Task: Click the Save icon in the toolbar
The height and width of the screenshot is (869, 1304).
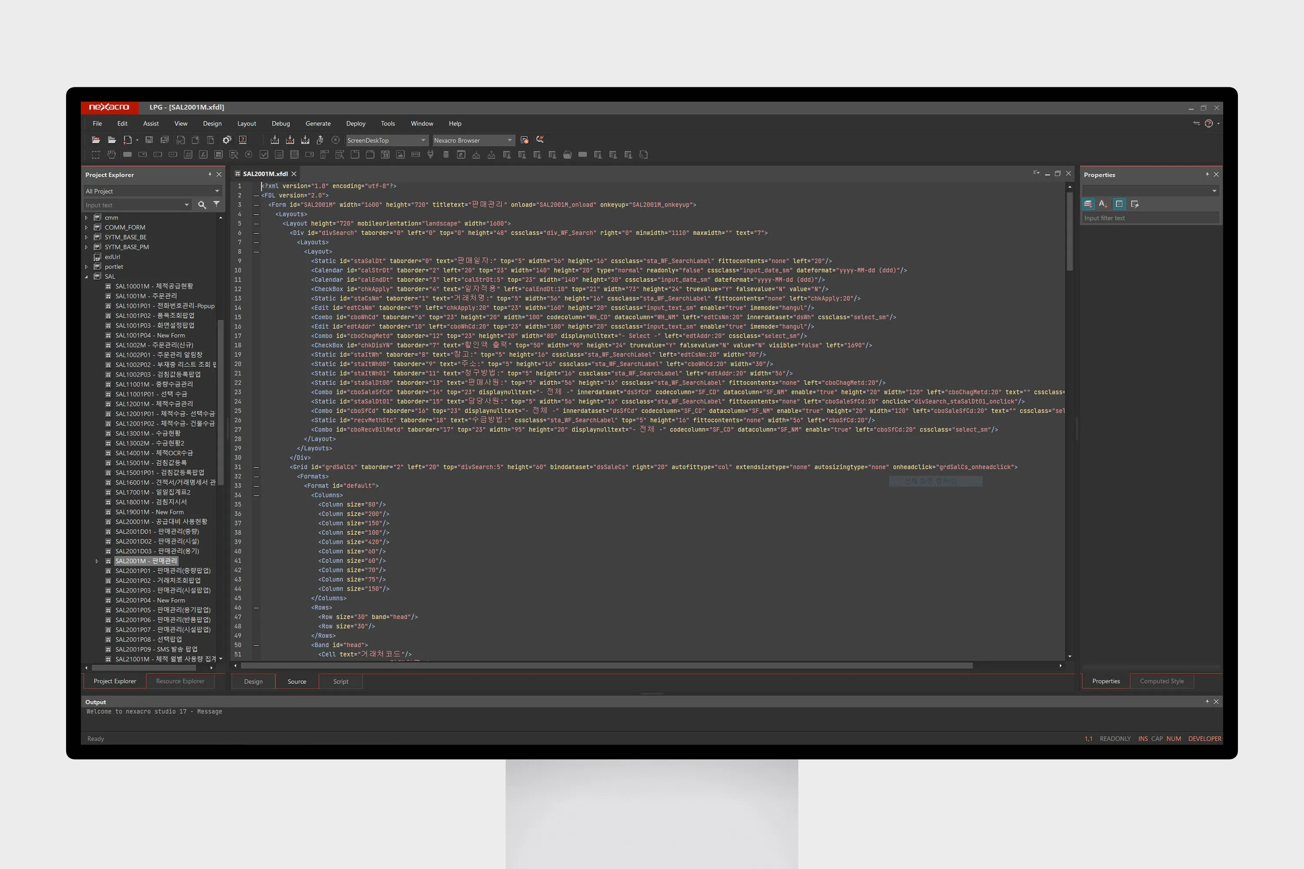Action: (149, 140)
